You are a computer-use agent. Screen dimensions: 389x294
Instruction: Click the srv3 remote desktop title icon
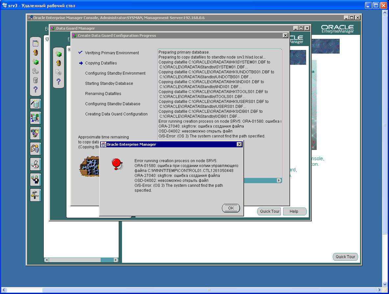[5, 5]
